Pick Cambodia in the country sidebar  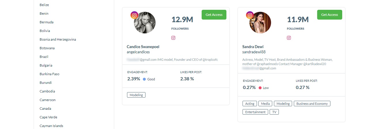point(47,91)
